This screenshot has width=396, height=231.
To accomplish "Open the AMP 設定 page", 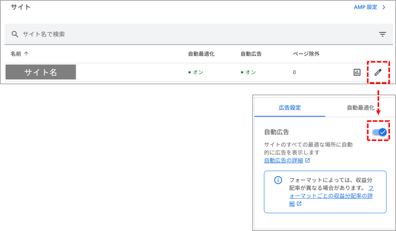I will (364, 7).
